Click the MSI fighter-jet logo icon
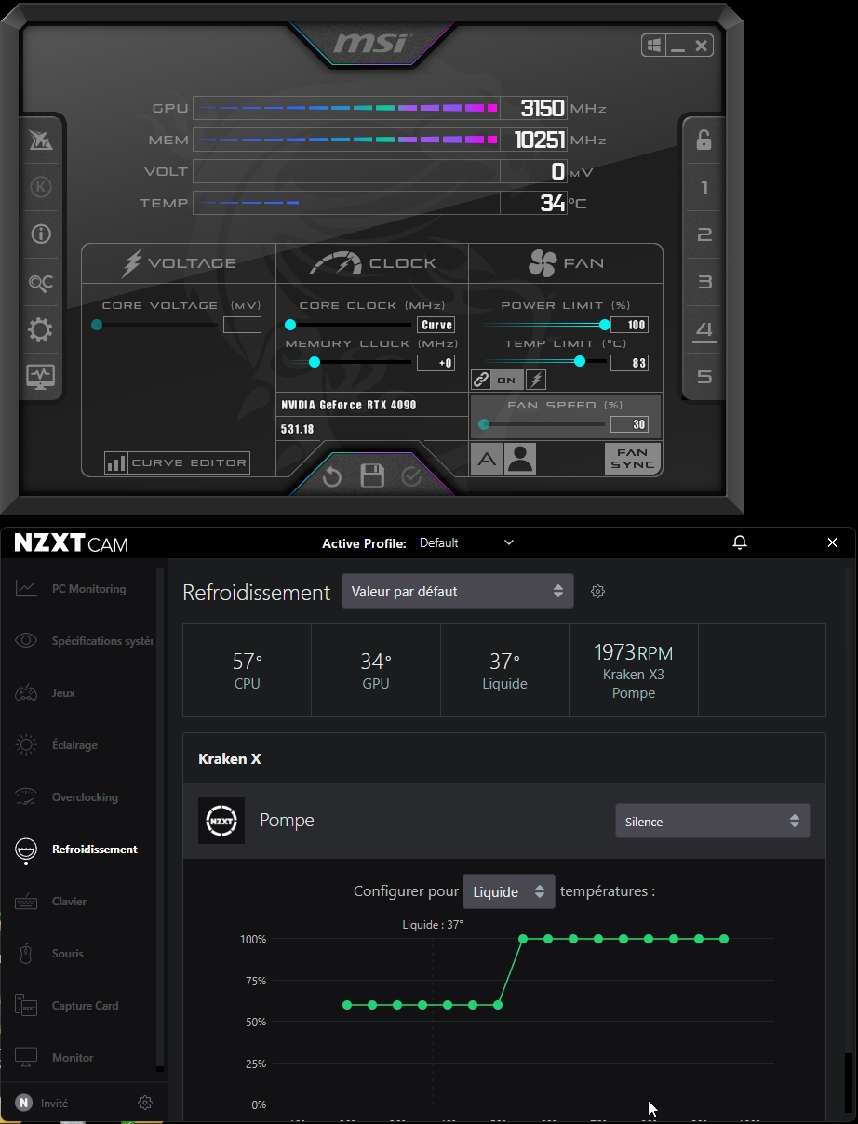The height and width of the screenshot is (1124, 858). click(x=41, y=140)
